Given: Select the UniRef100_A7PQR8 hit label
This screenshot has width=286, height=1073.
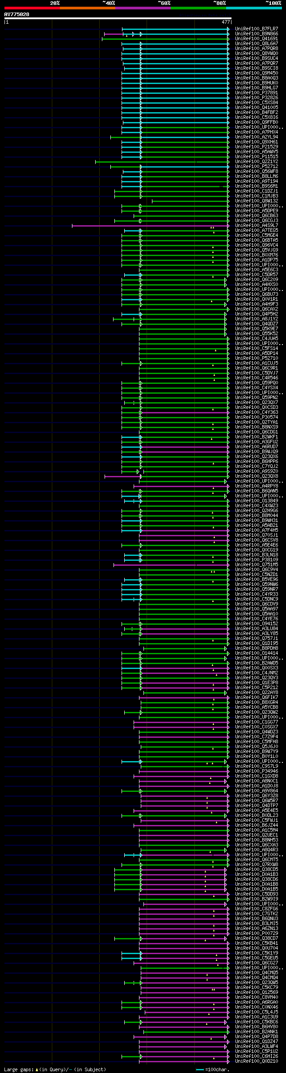Looking at the screenshot, I should 257,48.
